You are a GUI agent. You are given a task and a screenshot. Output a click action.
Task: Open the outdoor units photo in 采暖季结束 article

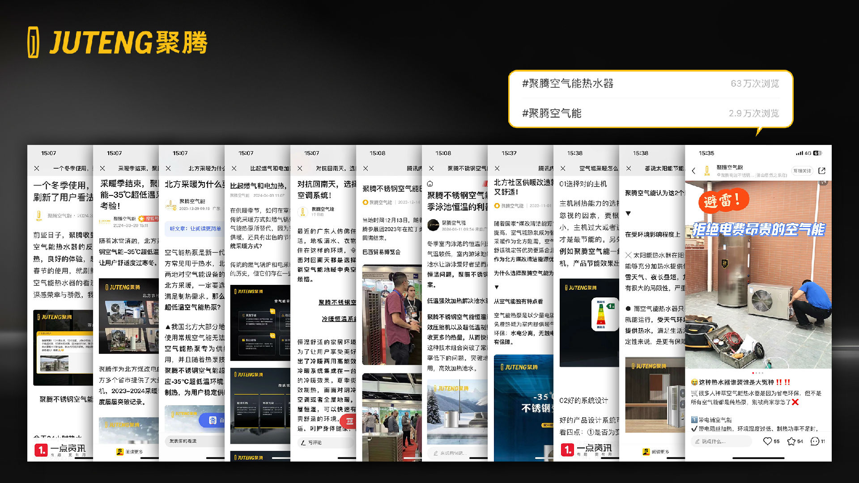pyautogui.click(x=129, y=316)
